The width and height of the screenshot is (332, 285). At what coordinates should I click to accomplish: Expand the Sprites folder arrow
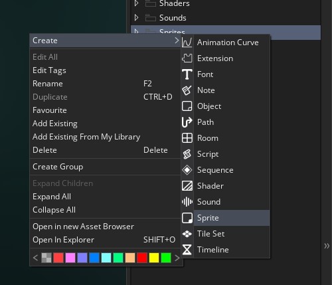pyautogui.click(x=137, y=31)
